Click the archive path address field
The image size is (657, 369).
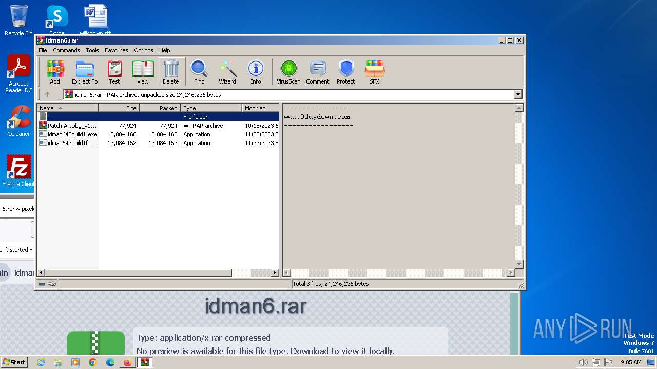pos(288,94)
